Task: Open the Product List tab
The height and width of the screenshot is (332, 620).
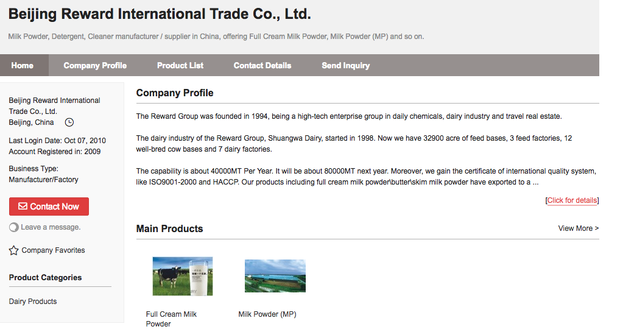Action: coord(180,65)
